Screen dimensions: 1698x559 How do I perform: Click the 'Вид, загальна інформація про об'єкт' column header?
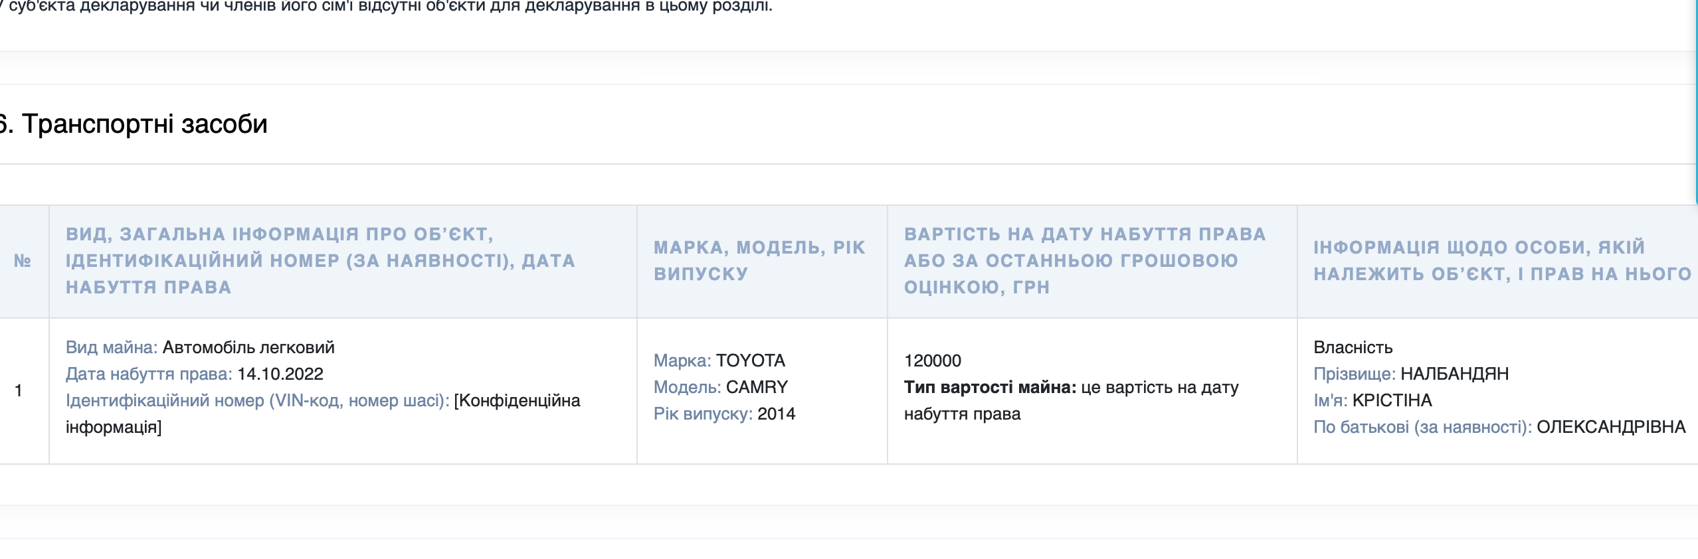click(320, 261)
